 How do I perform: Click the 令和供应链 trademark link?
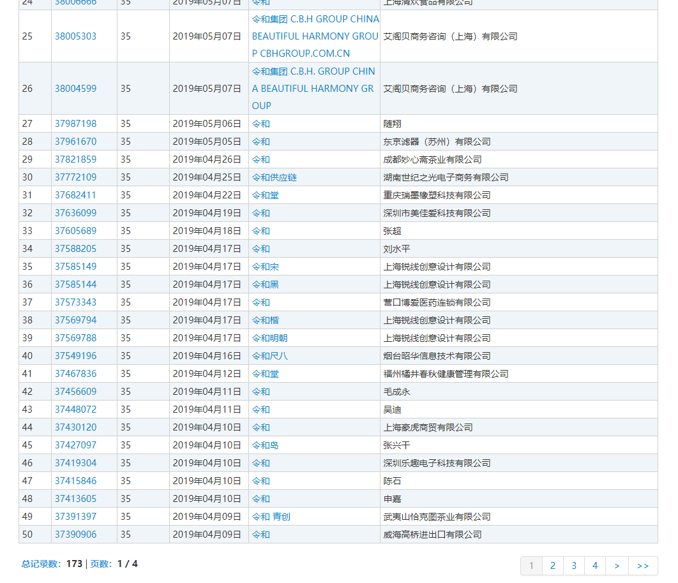(274, 177)
